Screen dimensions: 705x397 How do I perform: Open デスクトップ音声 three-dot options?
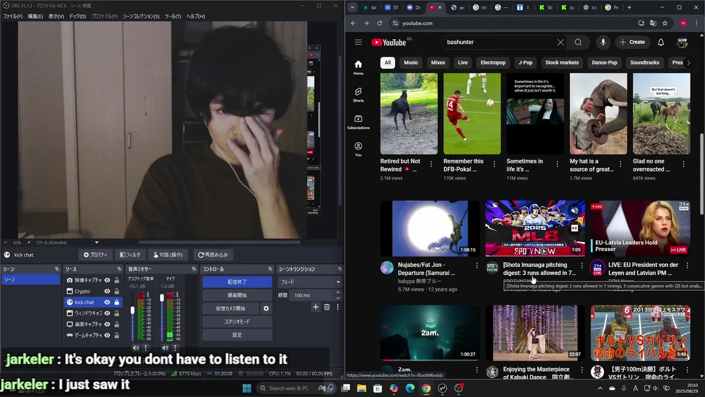tap(145, 348)
